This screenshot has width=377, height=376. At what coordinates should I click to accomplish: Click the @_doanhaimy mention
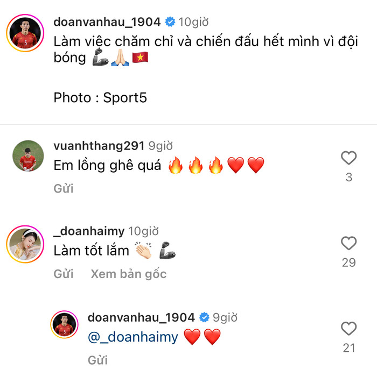pyautogui.click(x=133, y=337)
